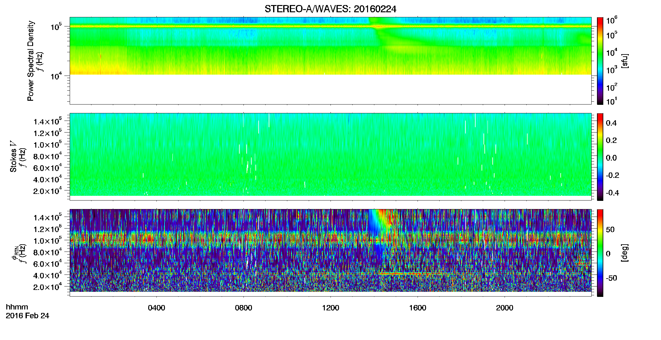Screen dimensions: 661x340
Task: Click the -0.2 label on Stokes color bar
Action: [x=612, y=175]
